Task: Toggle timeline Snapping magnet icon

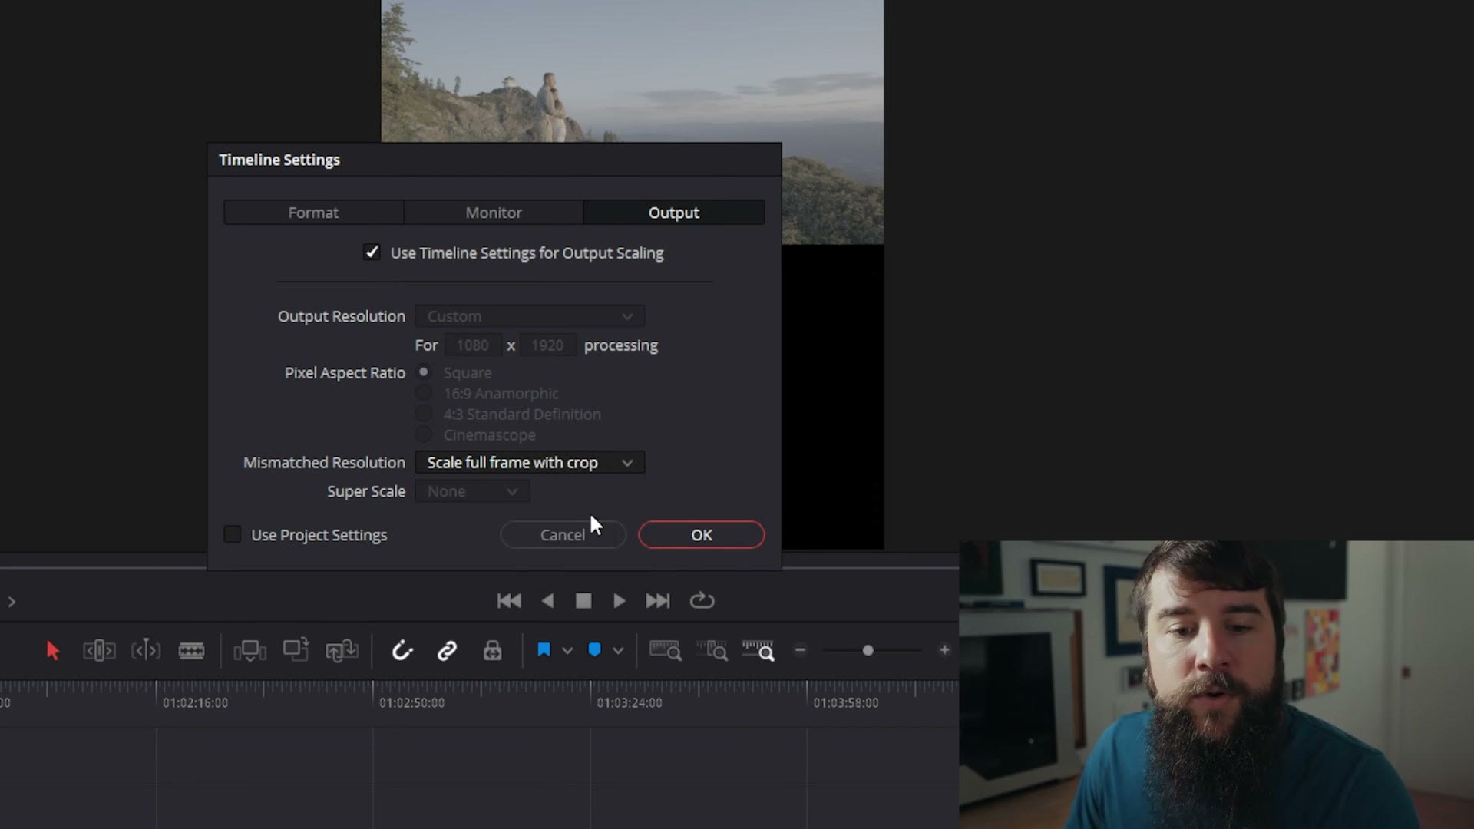Action: [x=402, y=651]
